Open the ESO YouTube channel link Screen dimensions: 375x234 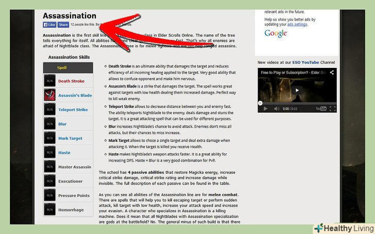[x=305, y=62]
